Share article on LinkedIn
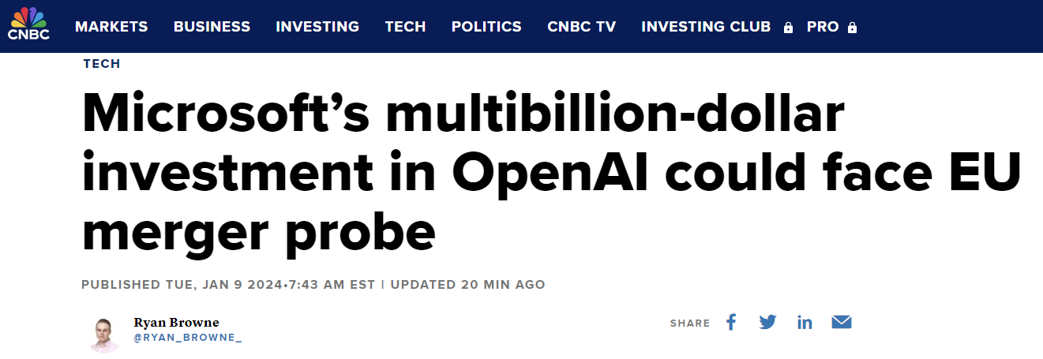The height and width of the screenshot is (359, 1043). [x=805, y=322]
